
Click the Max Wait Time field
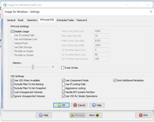pyautogui.click(x=101, y=36)
